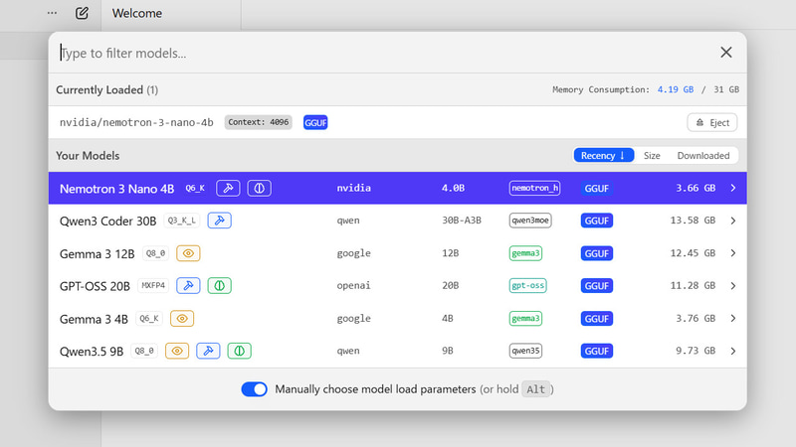The height and width of the screenshot is (447, 796).
Task: Click the Context: 4096 badge
Action: coord(259,122)
